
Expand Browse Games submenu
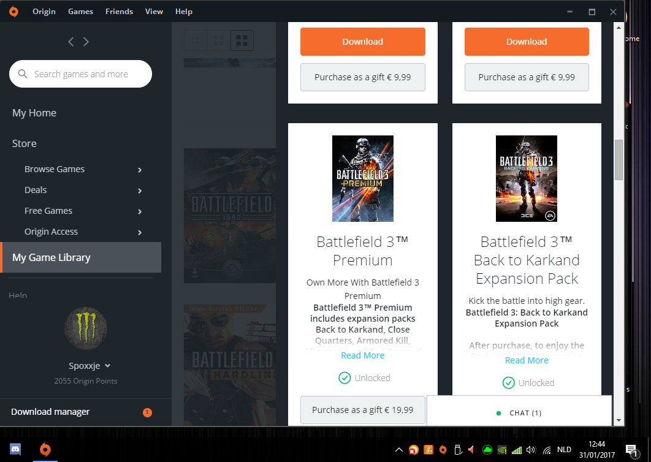pyautogui.click(x=140, y=170)
